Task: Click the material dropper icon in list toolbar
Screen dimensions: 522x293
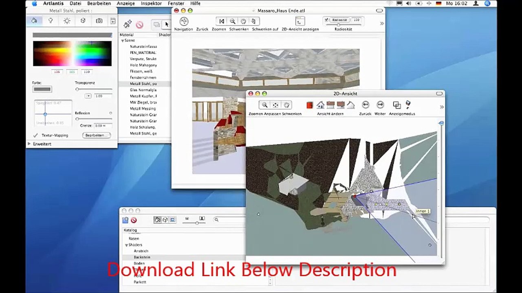Action: click(128, 24)
